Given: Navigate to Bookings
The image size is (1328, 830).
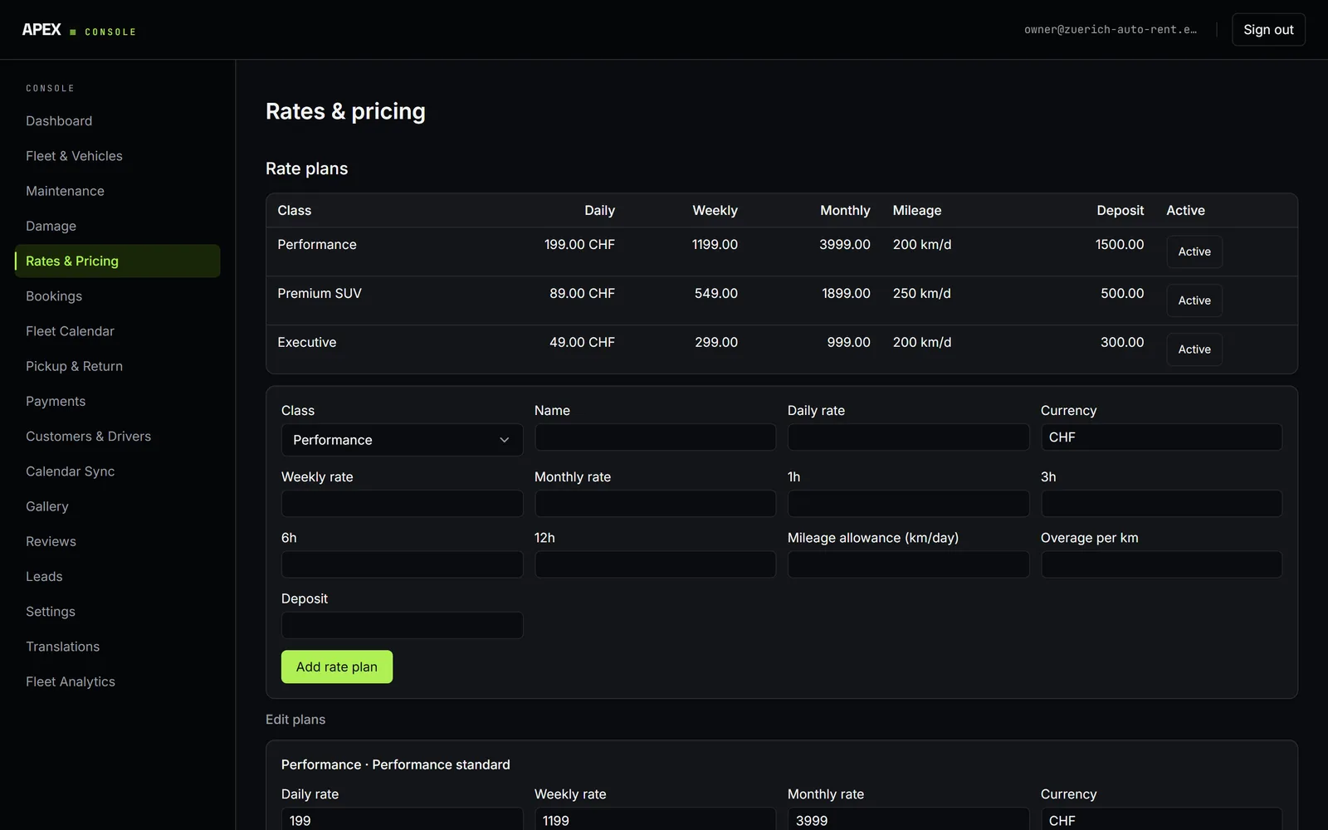Looking at the screenshot, I should [117, 296].
